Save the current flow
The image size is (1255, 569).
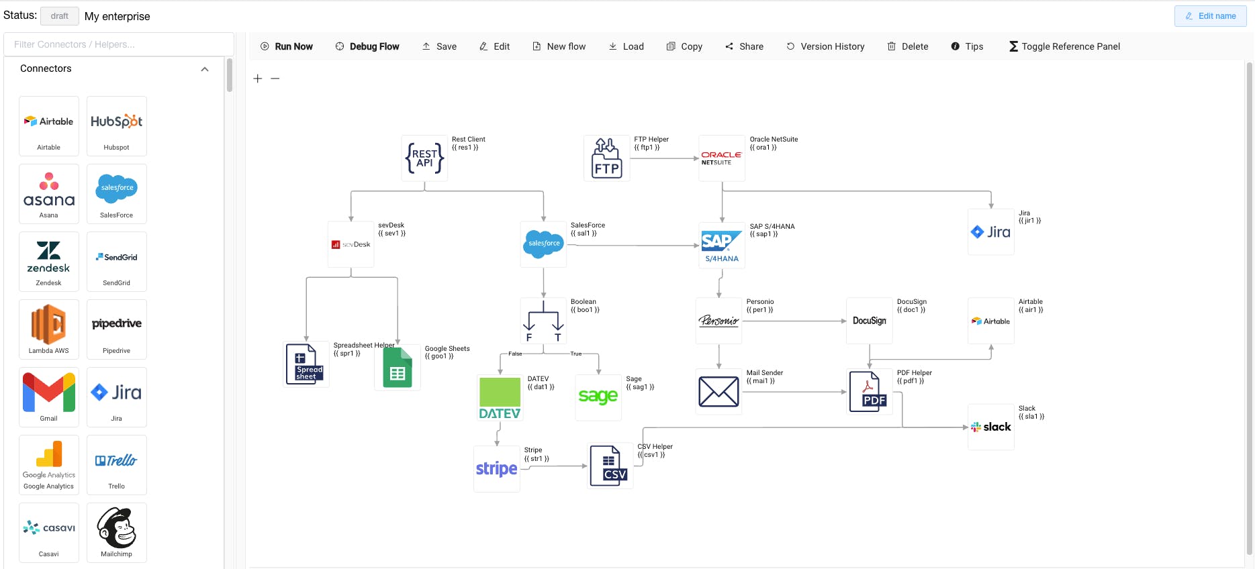[x=439, y=46]
